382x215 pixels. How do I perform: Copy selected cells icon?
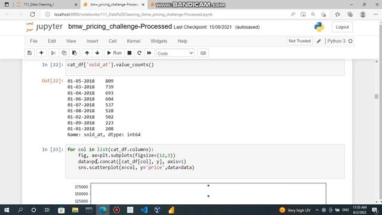pyautogui.click(x=64, y=53)
